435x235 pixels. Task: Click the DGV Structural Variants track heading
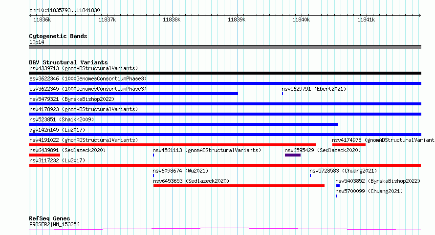(68, 62)
